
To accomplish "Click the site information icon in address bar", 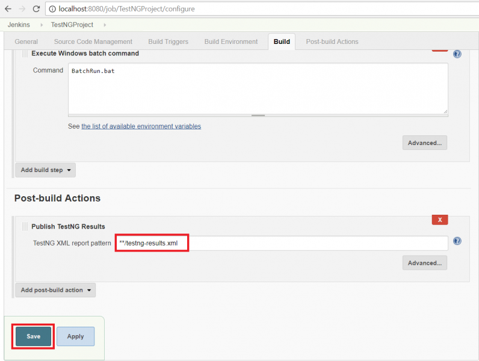I will [x=52, y=9].
